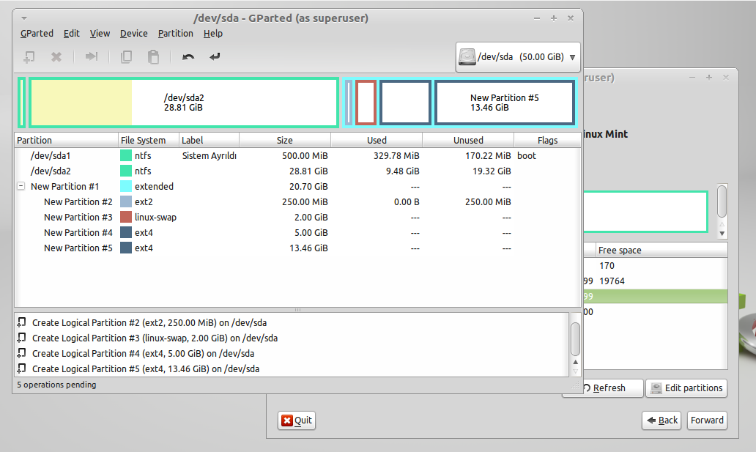Click the 'Sistem Ayrıldı' label cell
Image resolution: width=756 pixels, height=452 pixels.
[x=210, y=156]
